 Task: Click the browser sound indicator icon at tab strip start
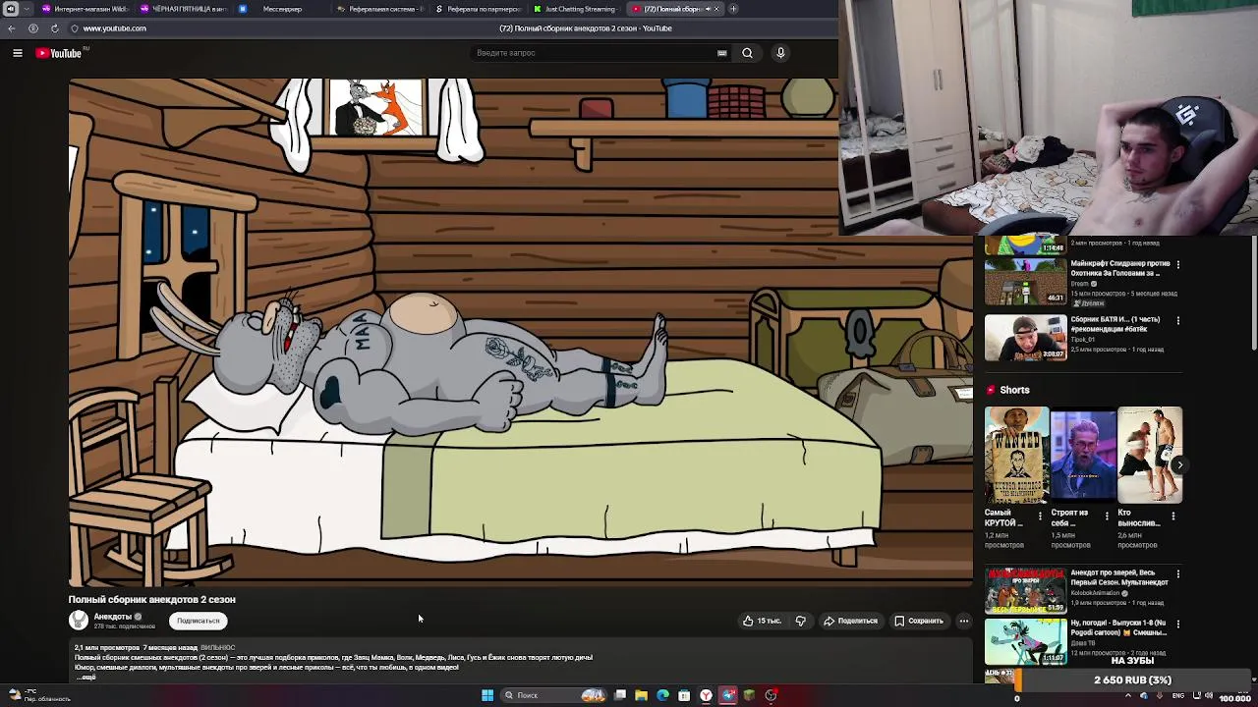pos(11,9)
